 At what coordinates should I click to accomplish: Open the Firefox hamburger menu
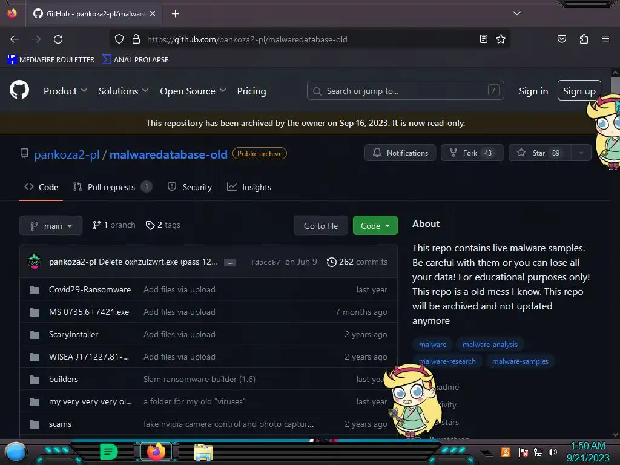pos(605,39)
